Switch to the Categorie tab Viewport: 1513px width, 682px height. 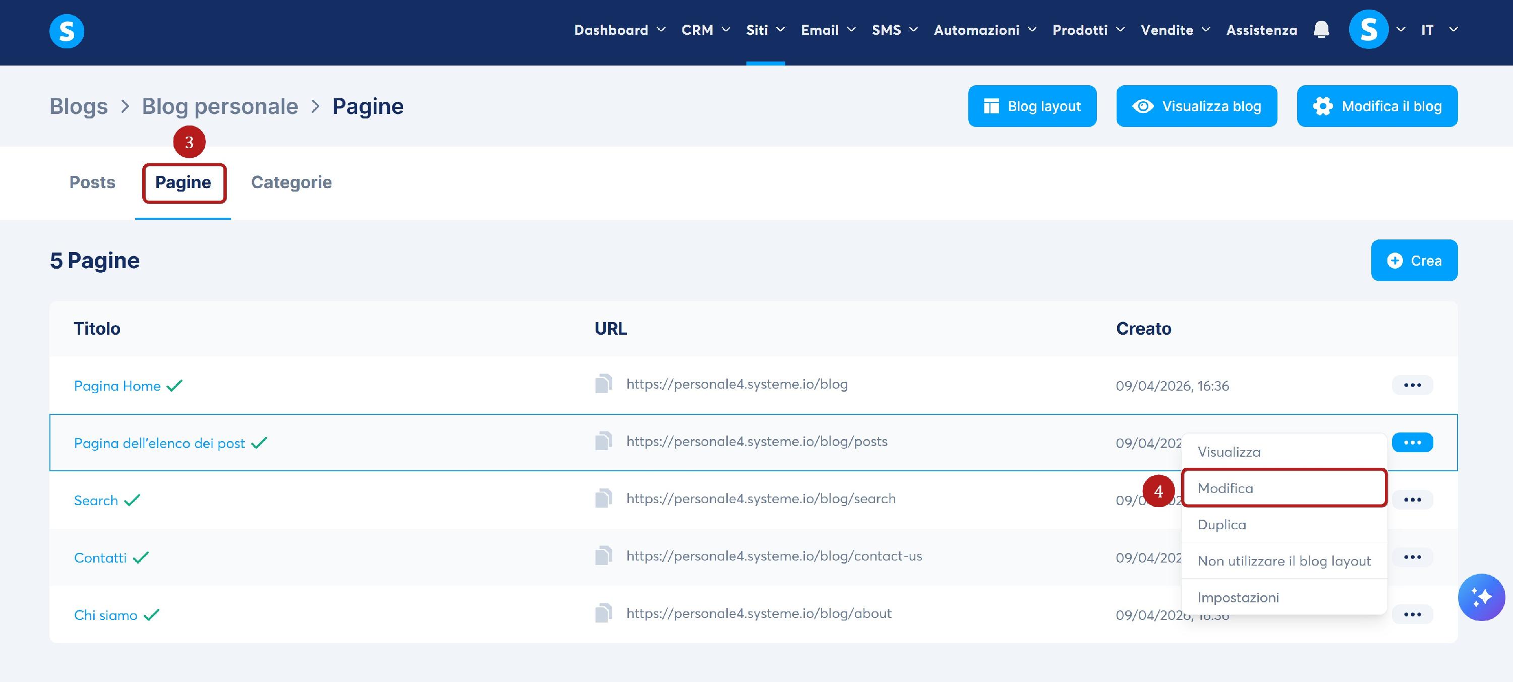click(x=292, y=182)
